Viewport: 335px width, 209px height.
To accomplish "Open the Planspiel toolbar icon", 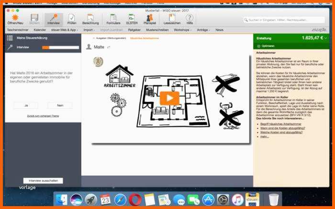I will [x=150, y=19].
